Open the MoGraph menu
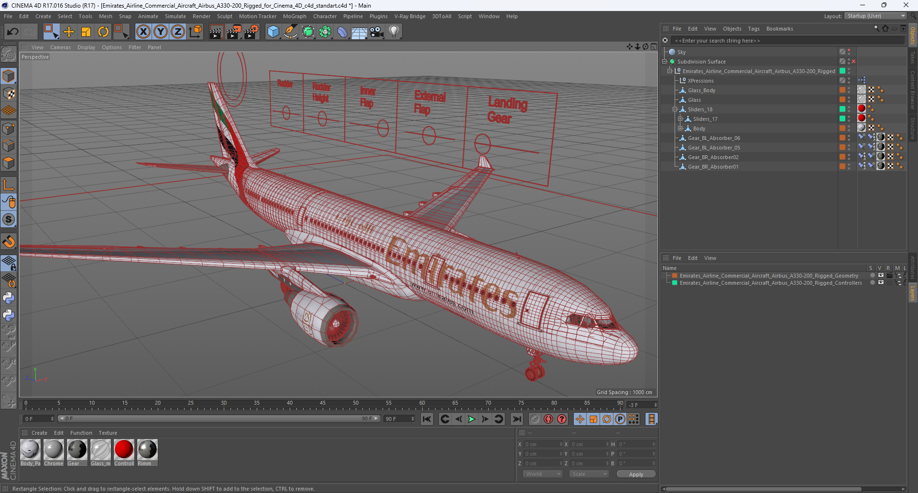918x493 pixels. pos(295,16)
